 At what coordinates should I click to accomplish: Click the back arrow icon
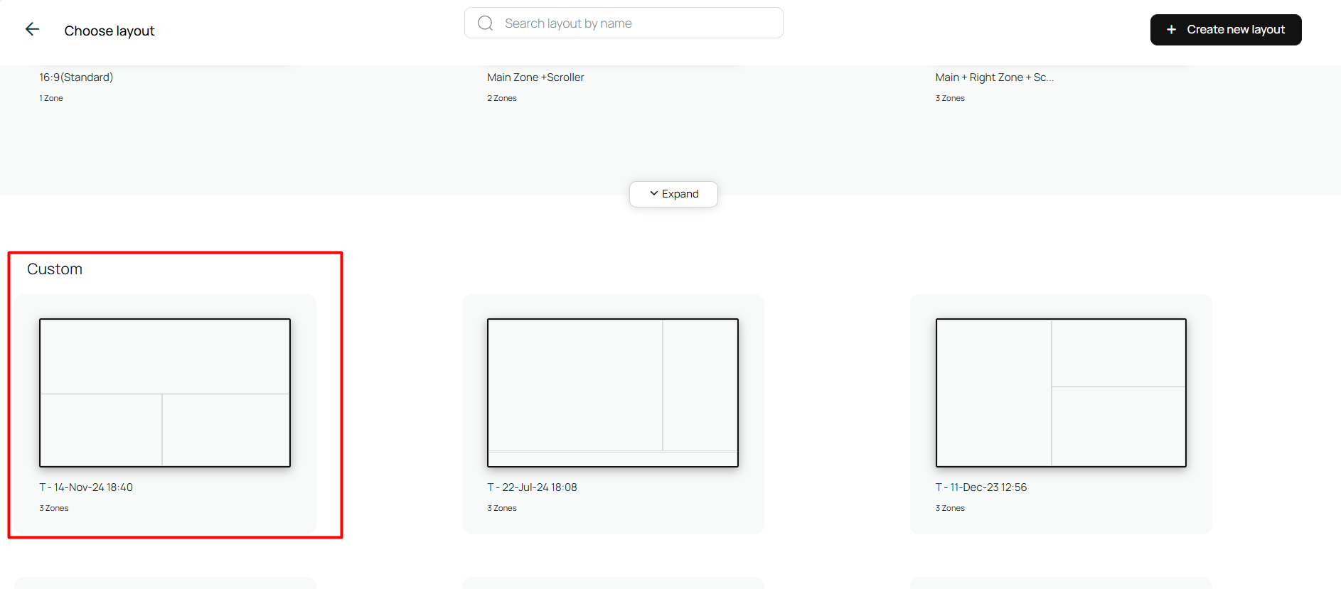(32, 29)
